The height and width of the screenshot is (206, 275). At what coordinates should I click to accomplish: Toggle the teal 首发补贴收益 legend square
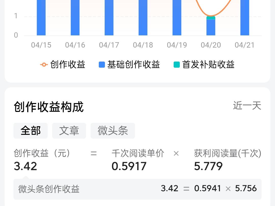pos(177,65)
